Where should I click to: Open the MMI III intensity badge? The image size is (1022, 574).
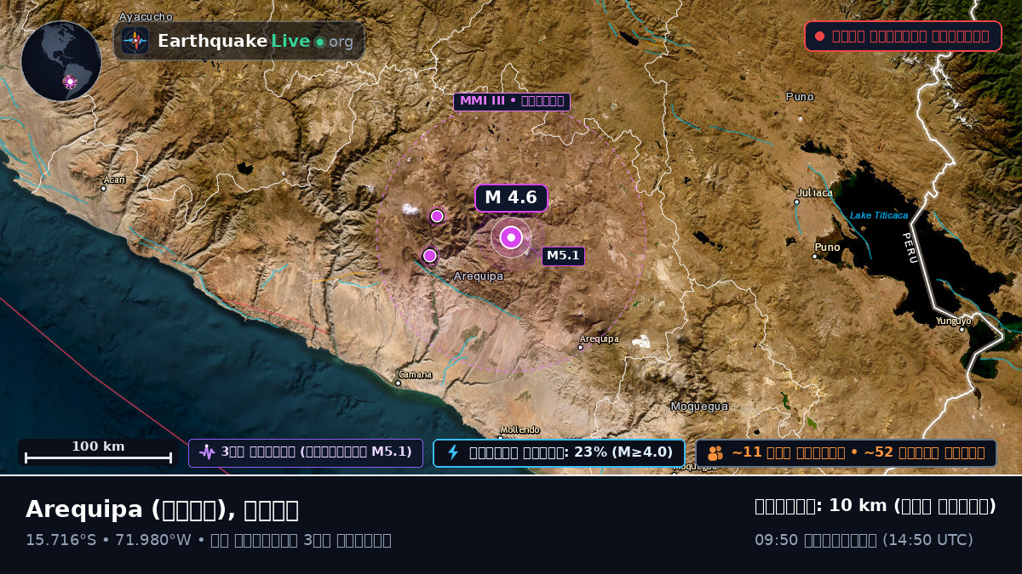512,102
